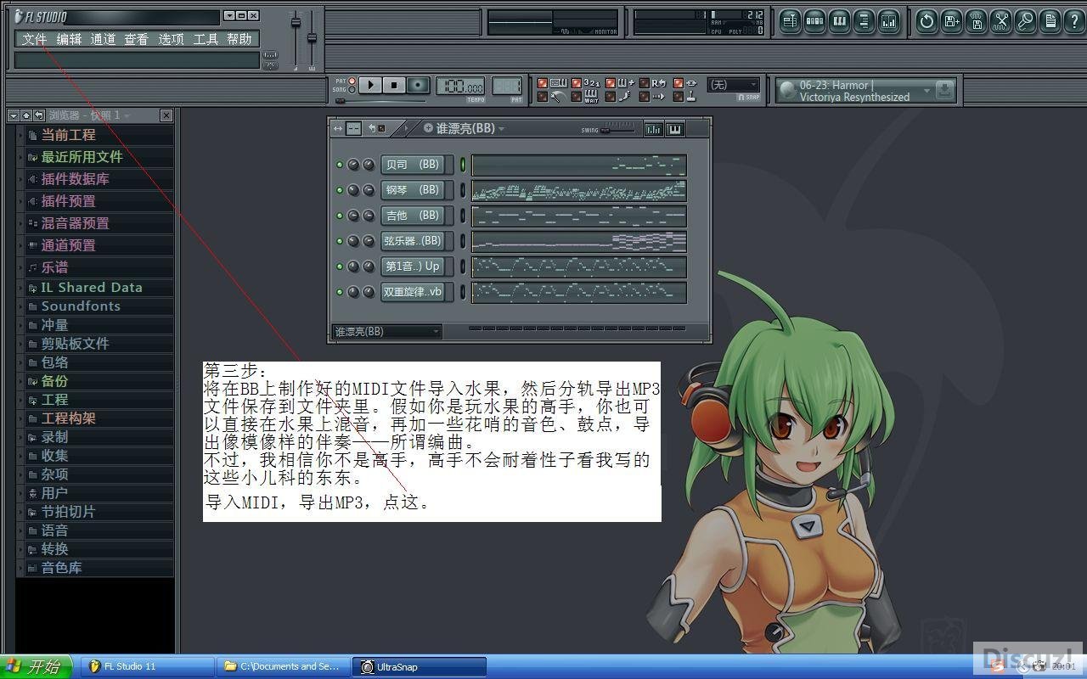Mute the 贝司 (BB) channel LED
This screenshot has height=679, width=1087.
(x=341, y=165)
